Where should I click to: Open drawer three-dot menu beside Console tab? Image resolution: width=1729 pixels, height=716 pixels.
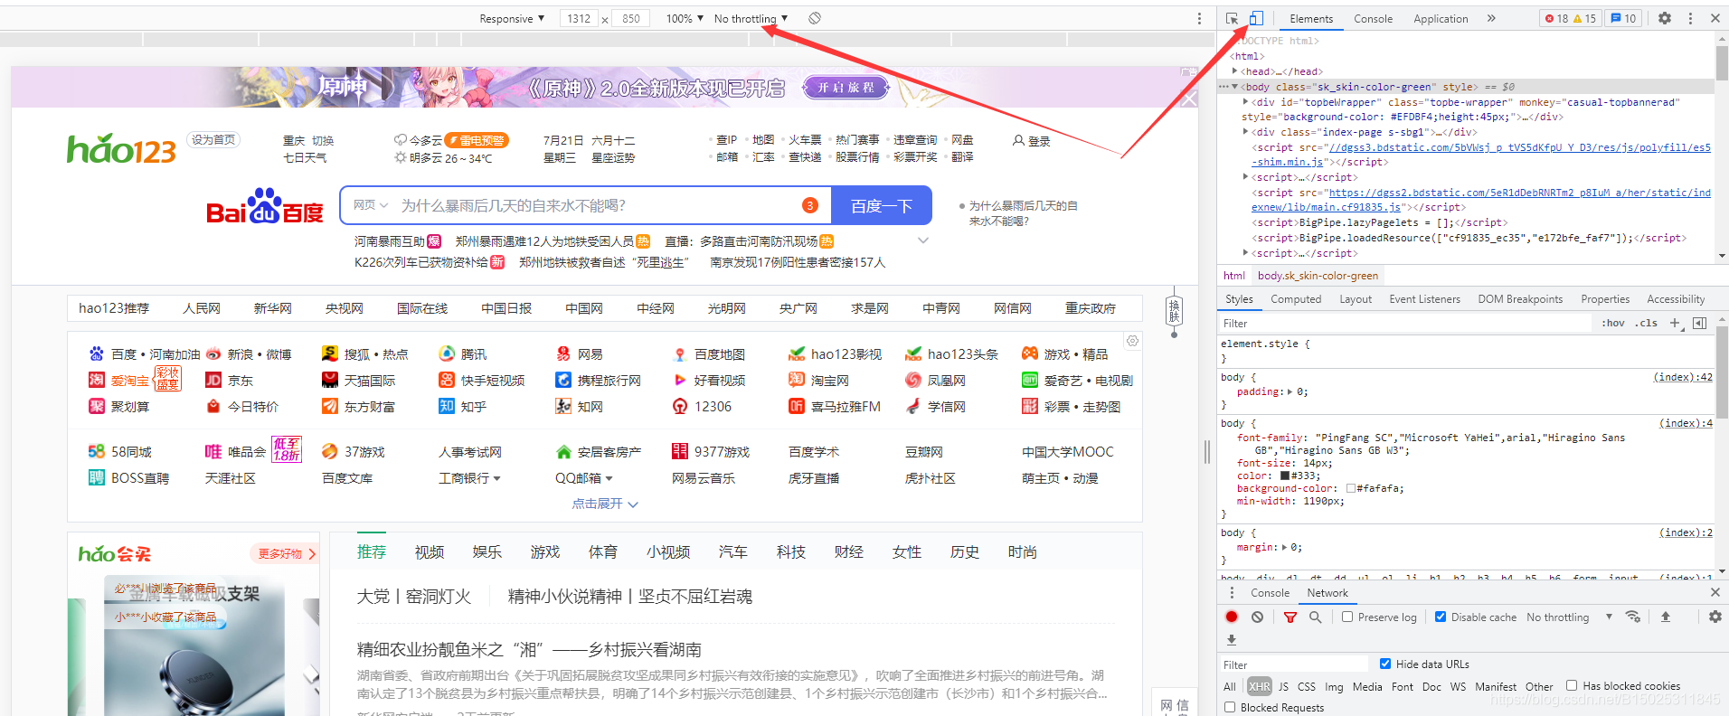pyautogui.click(x=1232, y=593)
